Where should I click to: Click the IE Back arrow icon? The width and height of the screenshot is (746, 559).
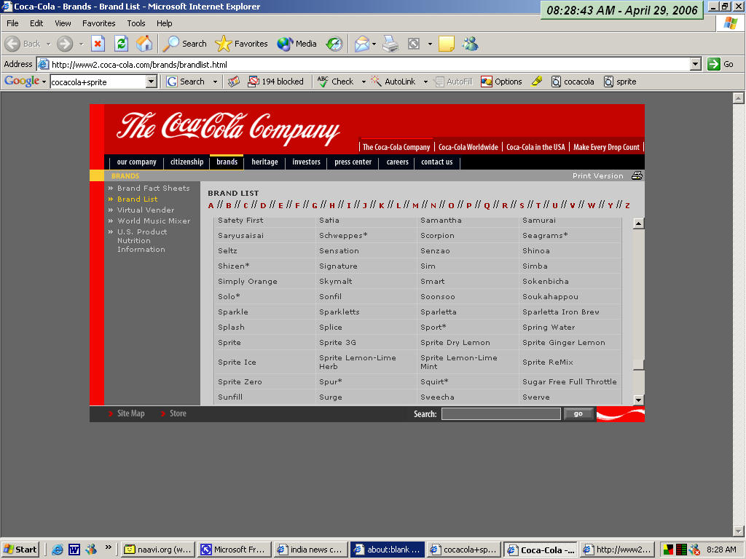point(12,44)
